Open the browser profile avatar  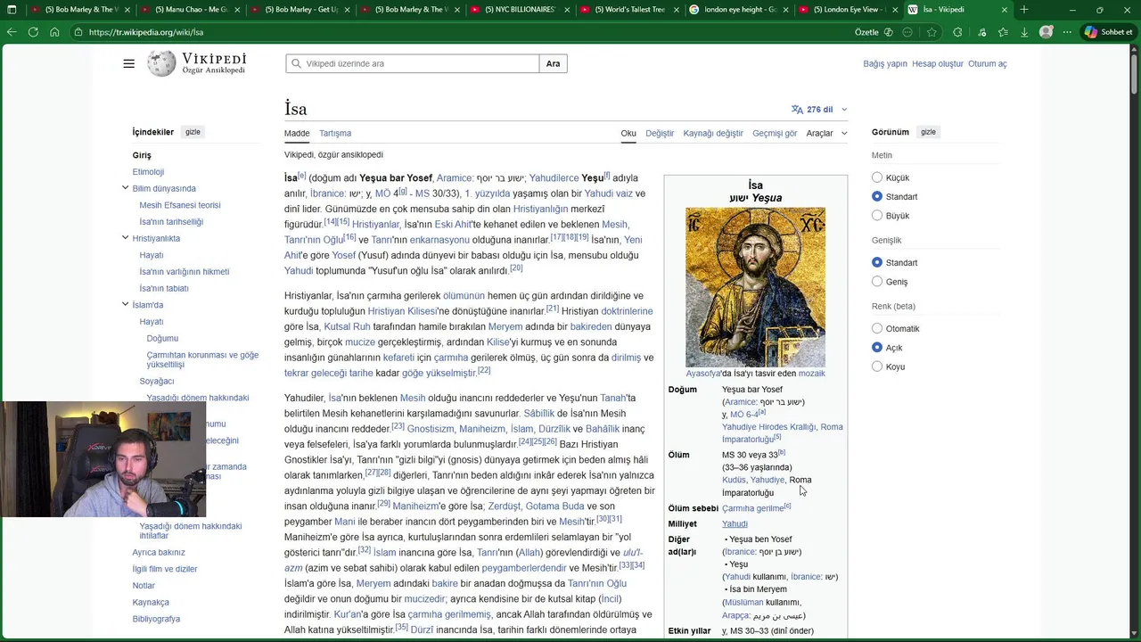(1046, 32)
